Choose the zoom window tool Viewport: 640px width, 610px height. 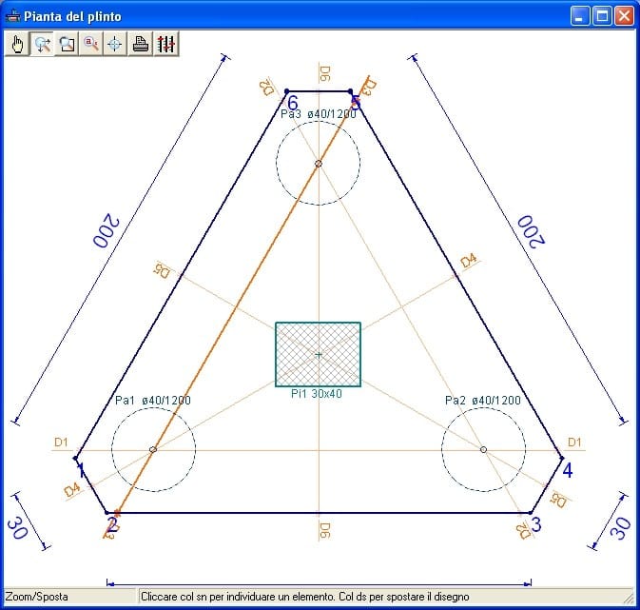coord(67,44)
